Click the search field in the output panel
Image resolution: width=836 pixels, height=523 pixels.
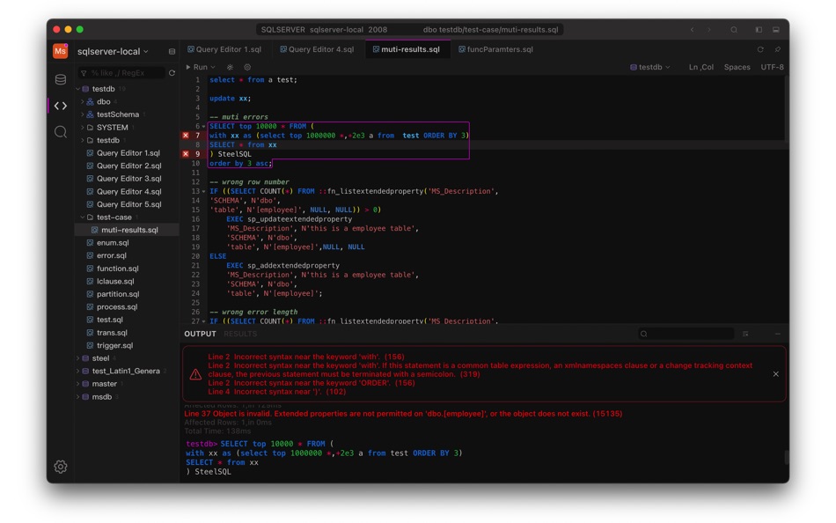click(x=686, y=334)
